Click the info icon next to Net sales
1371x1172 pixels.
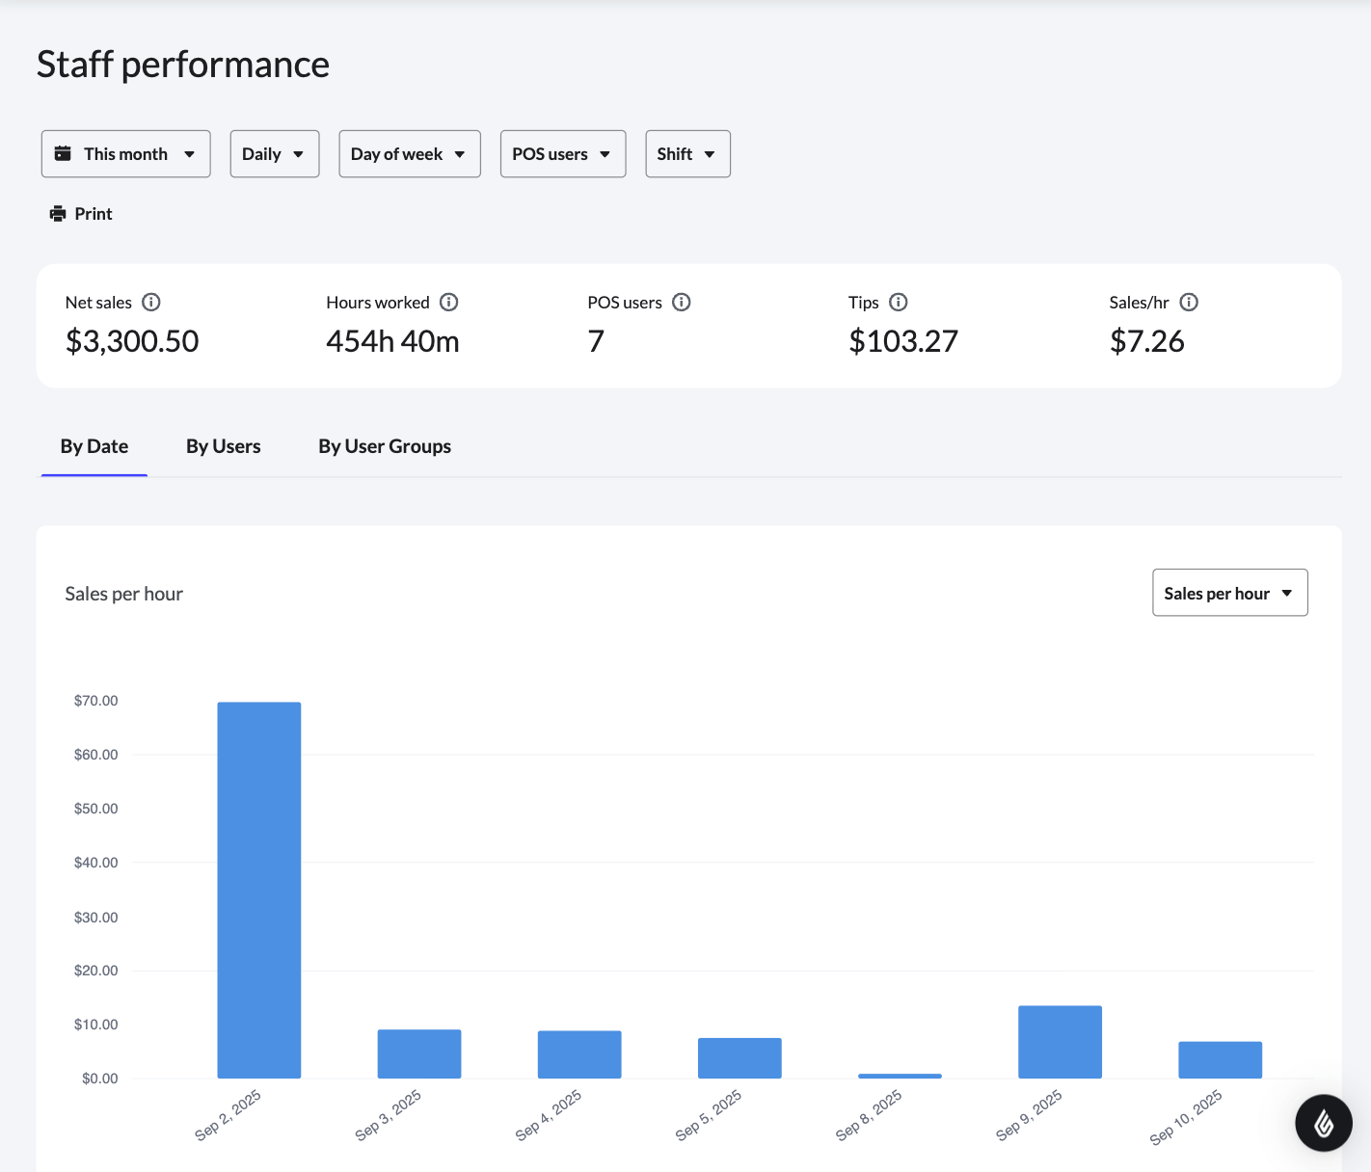[x=152, y=302]
